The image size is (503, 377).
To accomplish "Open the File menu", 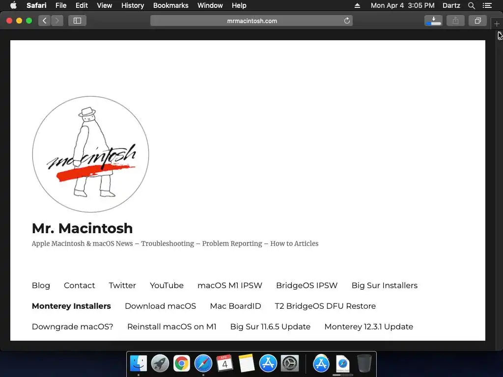I will click(x=61, y=5).
